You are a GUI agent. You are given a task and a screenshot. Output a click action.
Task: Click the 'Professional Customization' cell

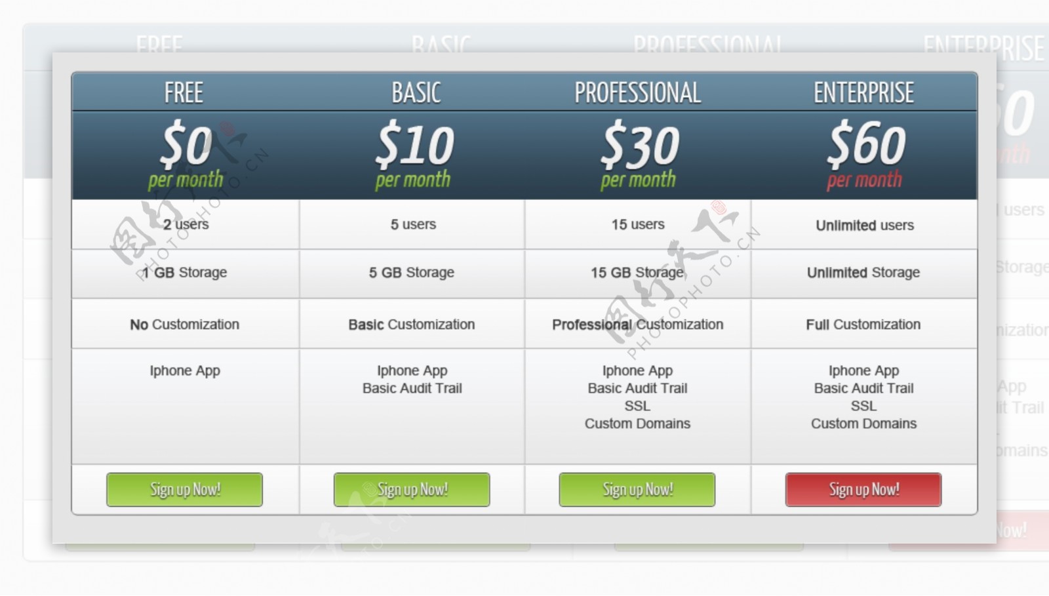638,325
